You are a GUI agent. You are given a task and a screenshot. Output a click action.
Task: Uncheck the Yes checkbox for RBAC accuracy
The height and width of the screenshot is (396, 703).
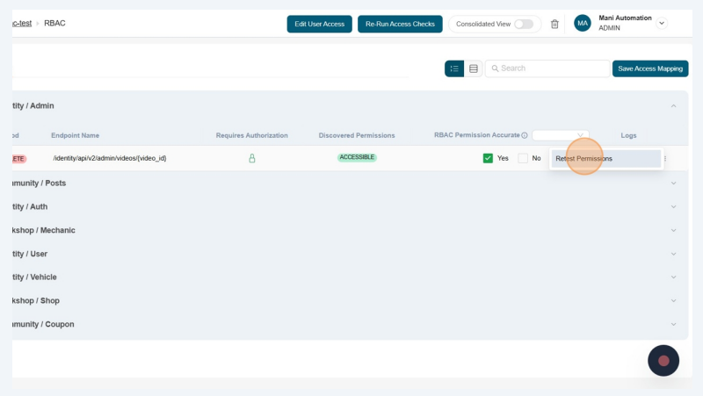488,158
